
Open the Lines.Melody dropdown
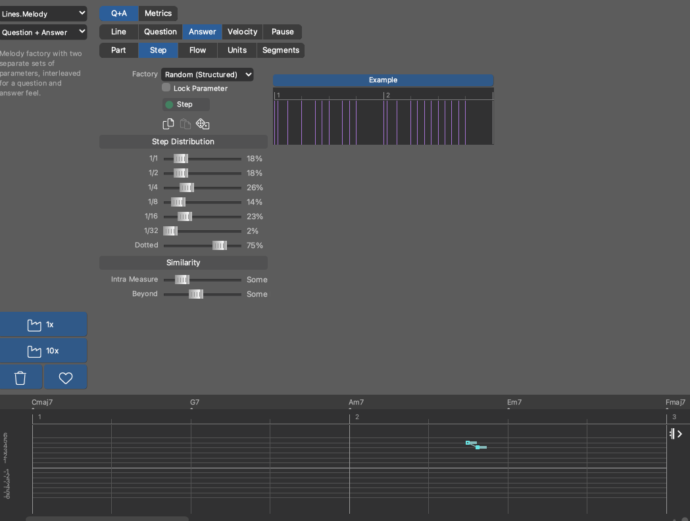pyautogui.click(x=43, y=13)
